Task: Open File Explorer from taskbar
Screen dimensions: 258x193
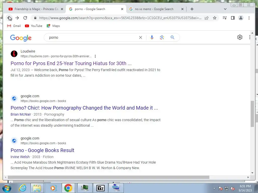Action: pos(37,188)
